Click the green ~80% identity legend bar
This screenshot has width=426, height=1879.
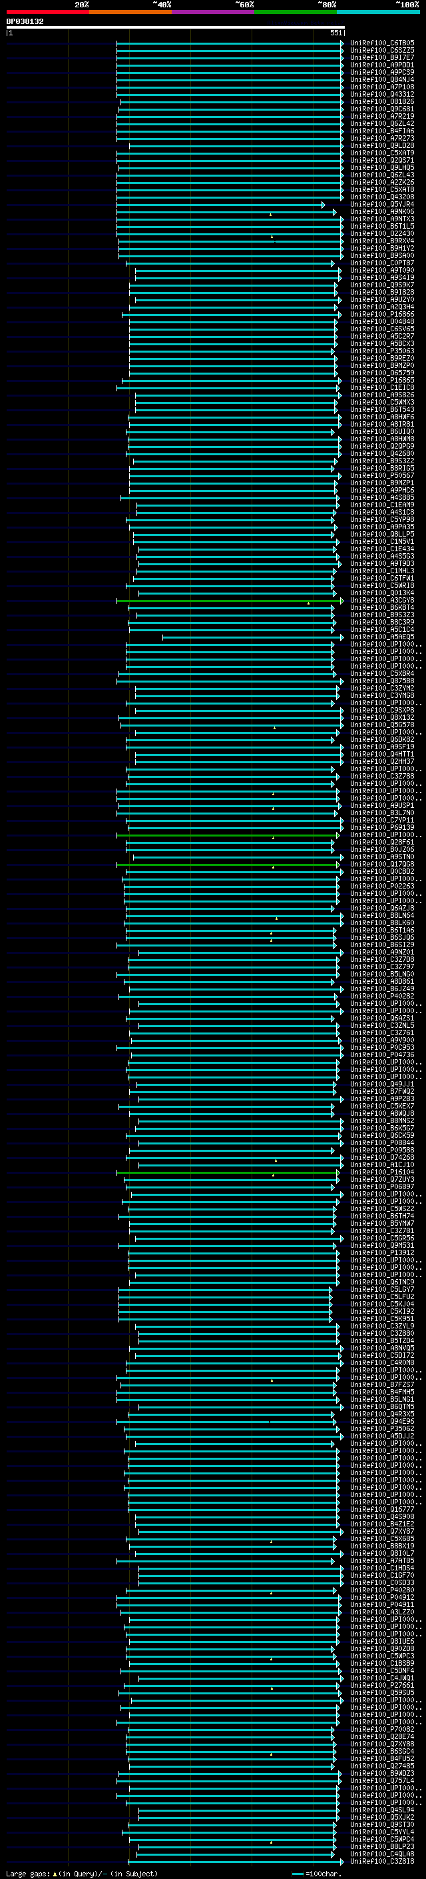click(x=296, y=12)
